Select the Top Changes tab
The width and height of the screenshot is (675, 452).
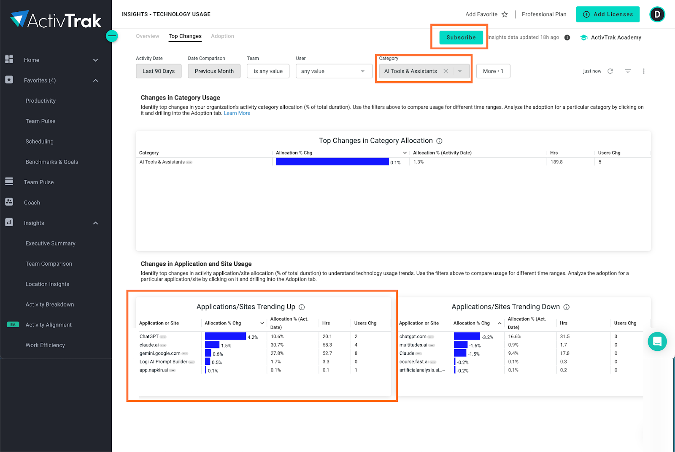click(x=185, y=36)
